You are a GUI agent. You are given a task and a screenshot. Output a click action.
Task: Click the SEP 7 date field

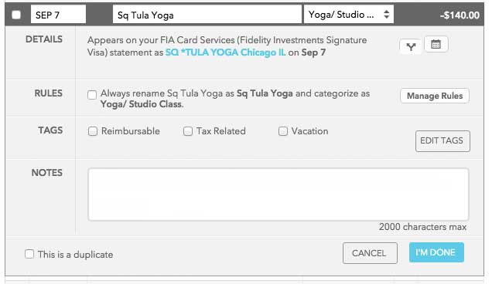(x=58, y=15)
